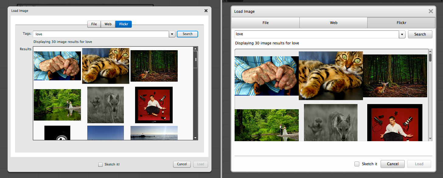
Task: Tick the "Sketch it" checkbox in right dialog
Action: tap(357, 164)
